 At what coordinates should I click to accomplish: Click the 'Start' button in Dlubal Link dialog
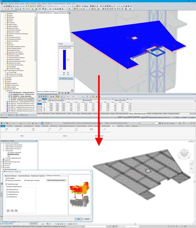click(x=79, y=219)
